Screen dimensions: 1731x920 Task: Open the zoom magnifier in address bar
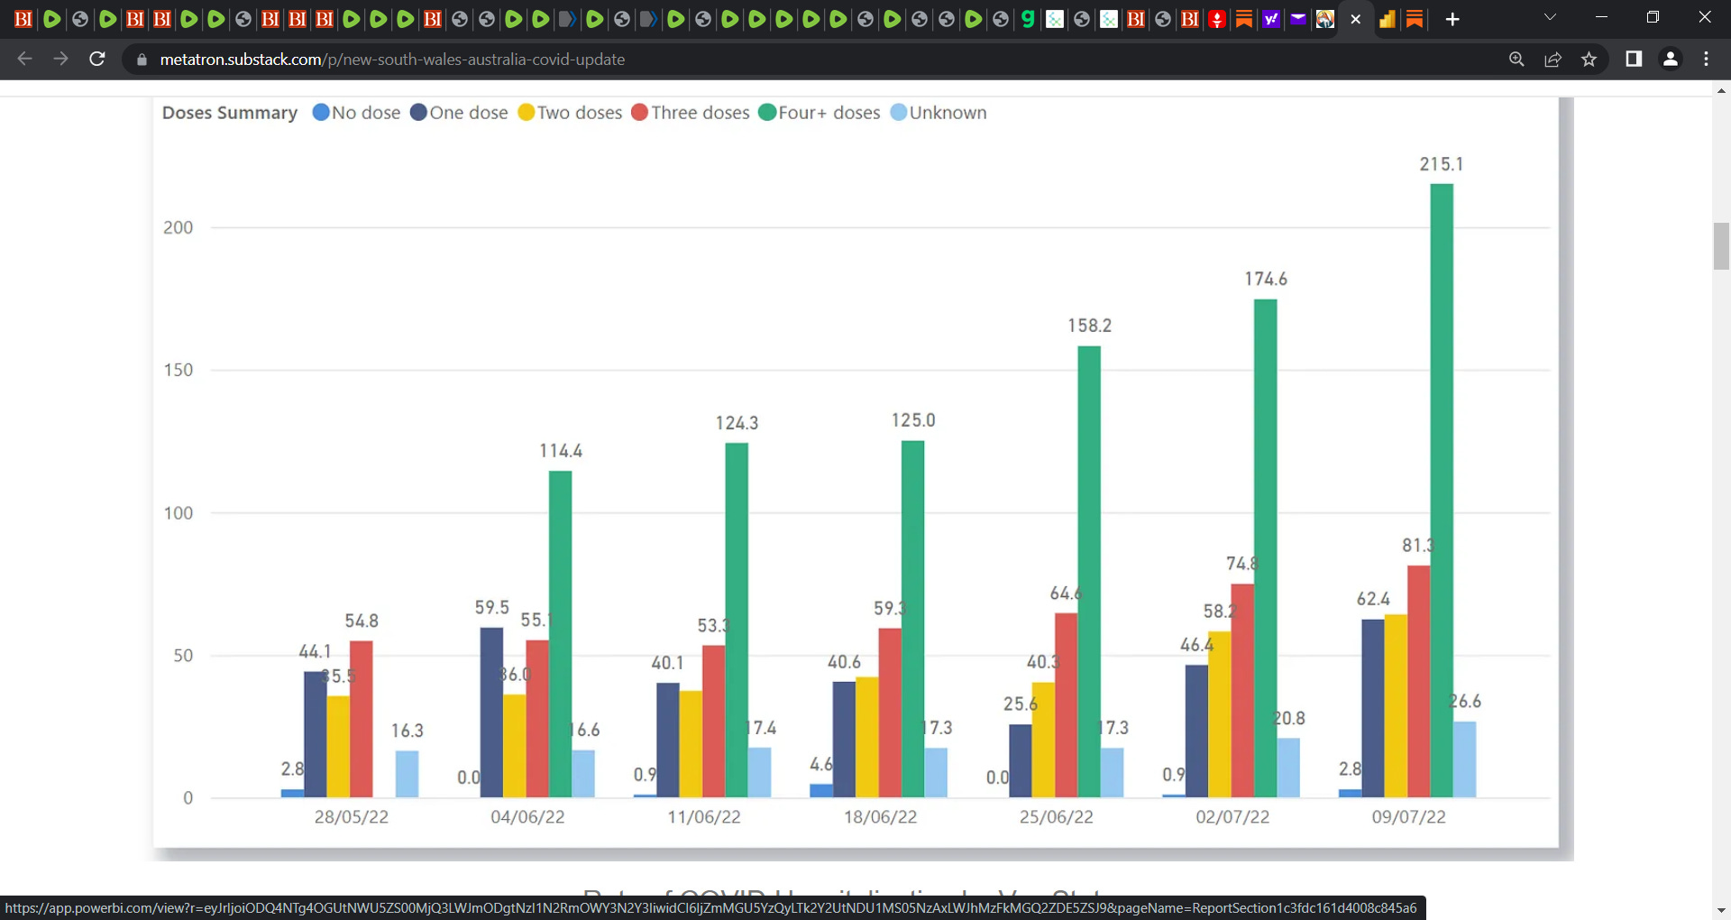[x=1516, y=60]
